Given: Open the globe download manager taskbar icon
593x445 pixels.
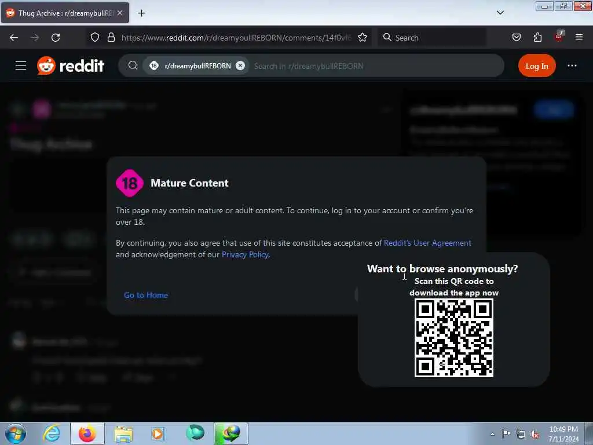Looking at the screenshot, I should pyautogui.click(x=231, y=433).
